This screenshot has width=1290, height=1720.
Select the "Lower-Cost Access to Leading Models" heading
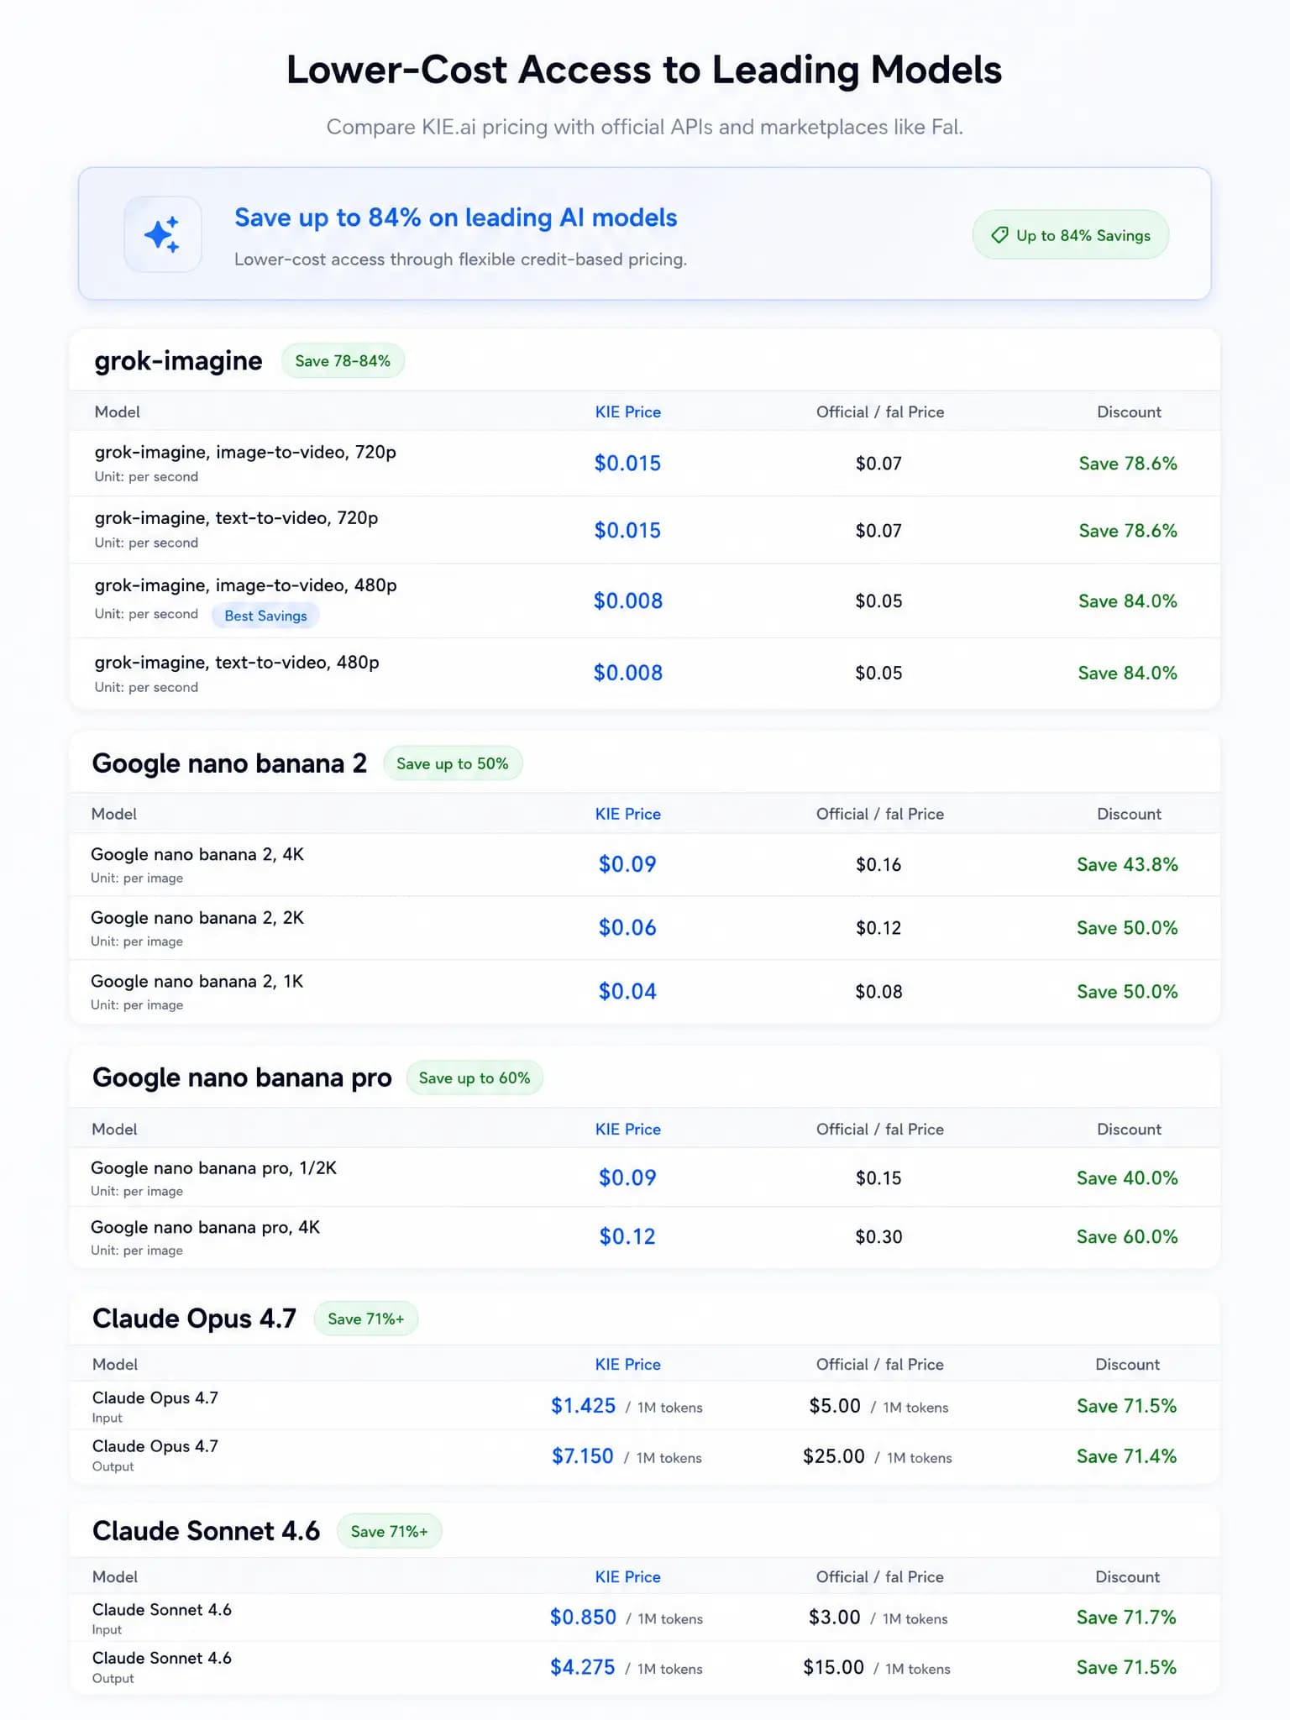click(644, 70)
